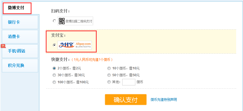Open the 手机\固话 phone payment tab
The width and height of the screenshot is (243, 111).
point(20,51)
